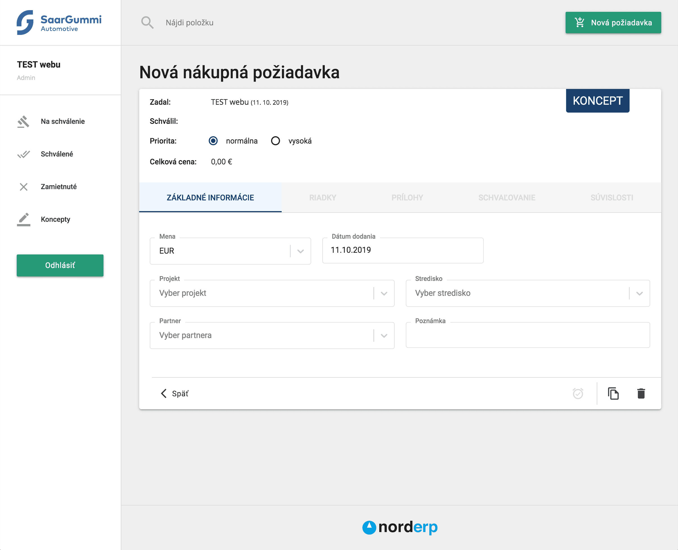The image size is (678, 550).
Task: Click the KONCEPT status badge
Action: [x=597, y=101]
